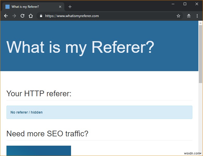This screenshot has width=203, height=156.
Task: Maximize the browser window
Action: point(185,4)
